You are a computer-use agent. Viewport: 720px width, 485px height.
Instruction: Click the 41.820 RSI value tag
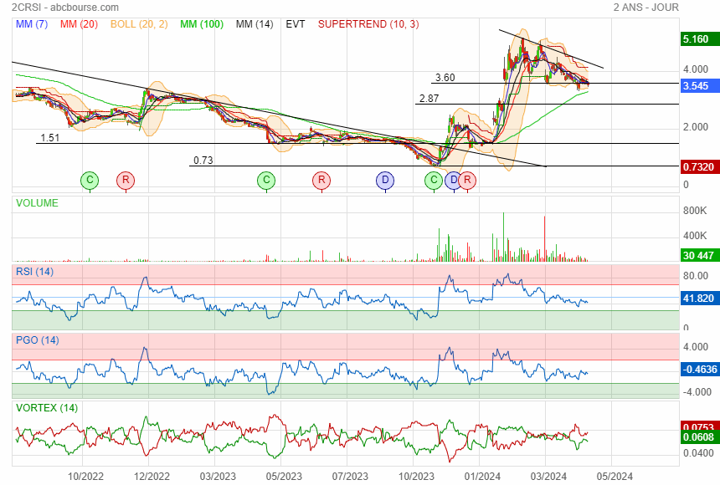click(x=699, y=299)
